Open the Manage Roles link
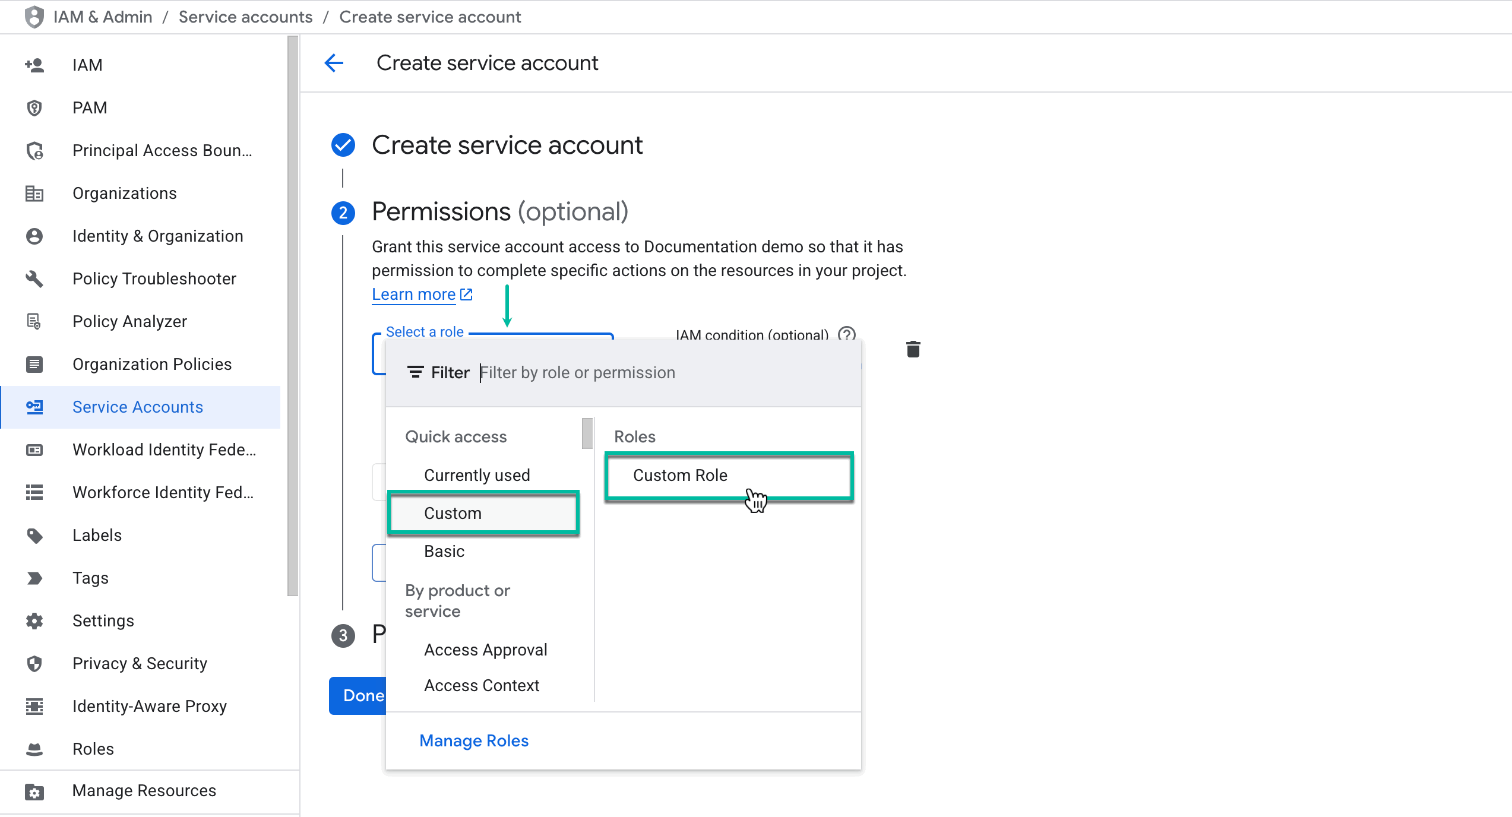 click(473, 740)
